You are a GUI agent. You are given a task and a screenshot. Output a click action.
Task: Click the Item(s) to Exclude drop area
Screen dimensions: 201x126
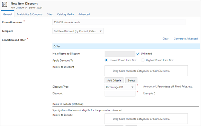(146, 119)
